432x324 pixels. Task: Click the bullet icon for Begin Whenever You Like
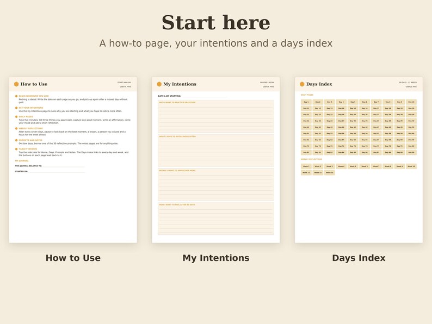tap(16, 96)
